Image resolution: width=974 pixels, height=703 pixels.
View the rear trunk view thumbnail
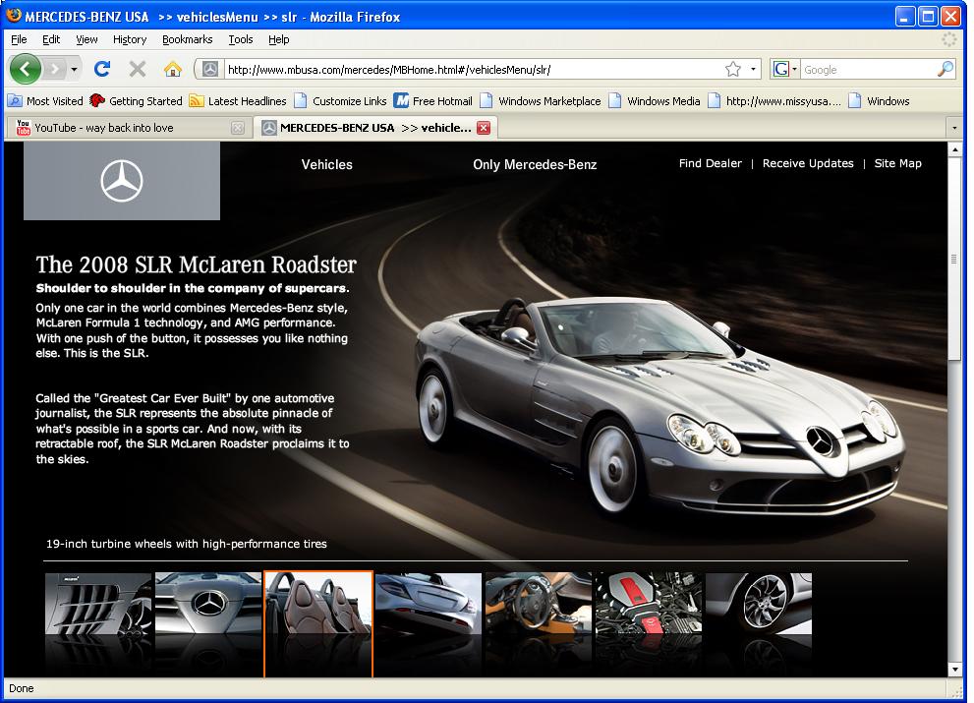pos(428,603)
